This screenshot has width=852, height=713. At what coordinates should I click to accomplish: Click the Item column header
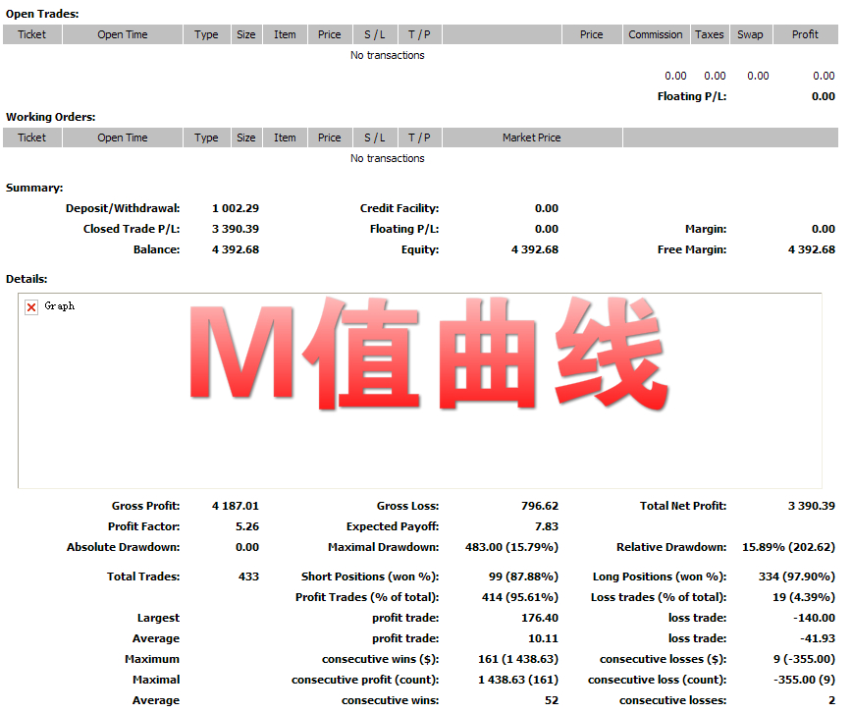(285, 33)
